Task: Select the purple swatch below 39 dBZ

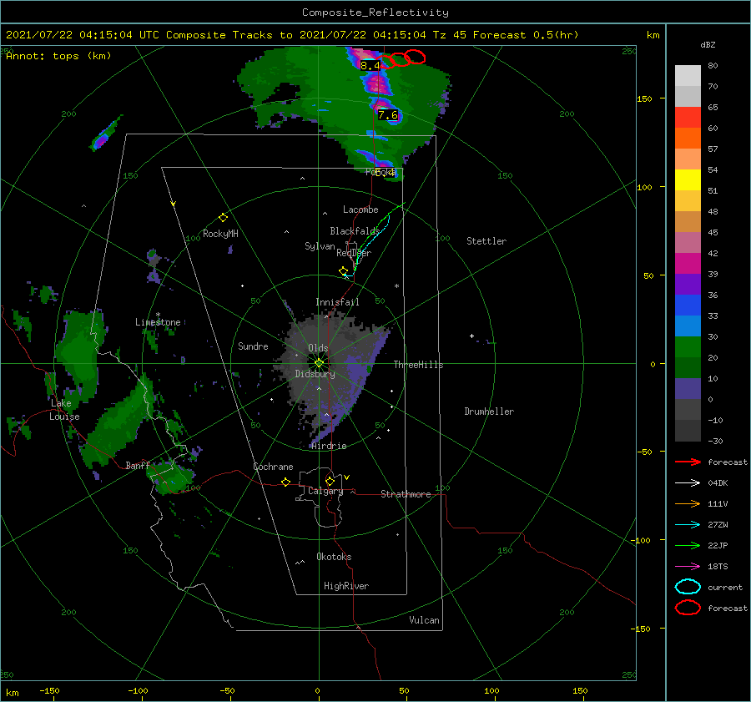Action: tap(688, 285)
